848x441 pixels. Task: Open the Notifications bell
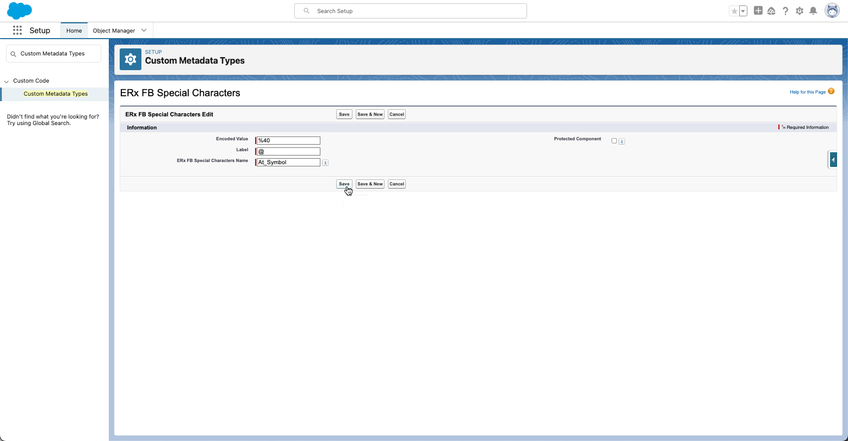(813, 11)
